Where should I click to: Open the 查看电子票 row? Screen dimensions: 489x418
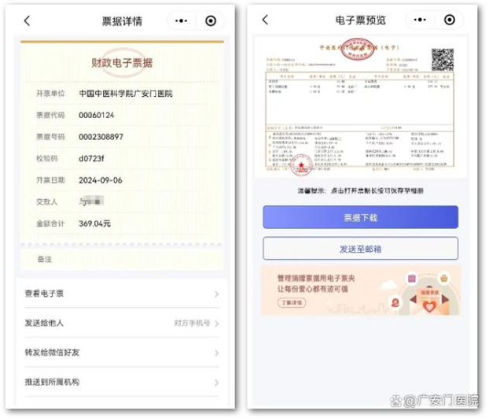(x=122, y=294)
